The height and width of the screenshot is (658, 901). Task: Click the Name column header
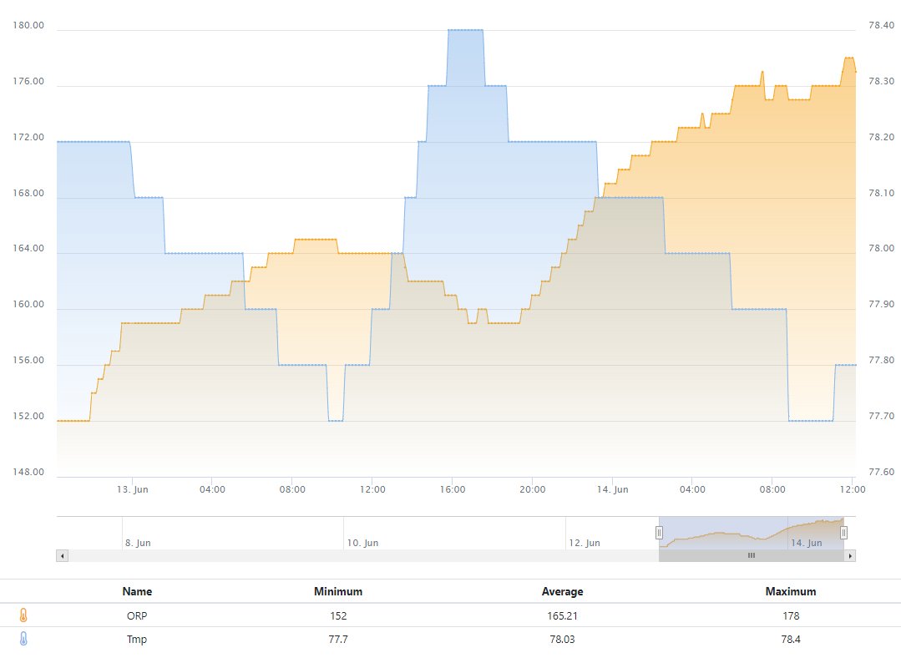click(x=137, y=591)
